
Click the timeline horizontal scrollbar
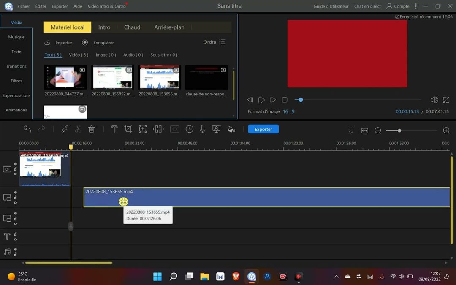pyautogui.click(x=69, y=263)
